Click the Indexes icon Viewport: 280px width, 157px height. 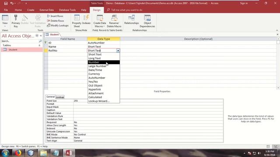pyautogui.click(x=86, y=20)
